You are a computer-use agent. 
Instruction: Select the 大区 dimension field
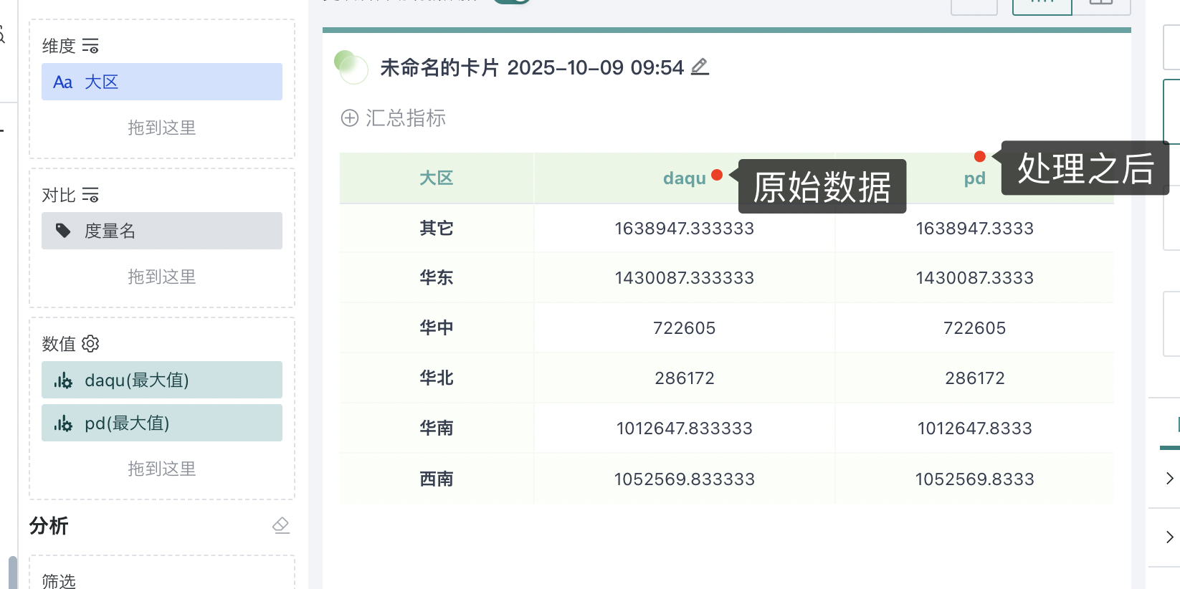(x=162, y=82)
